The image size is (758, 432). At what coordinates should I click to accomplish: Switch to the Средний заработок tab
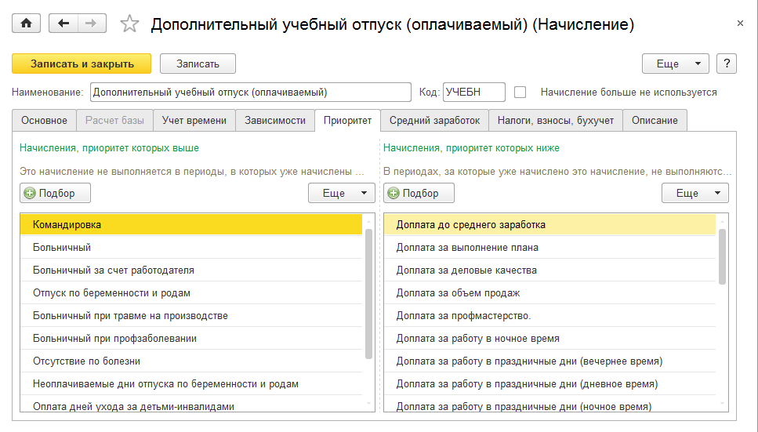(434, 120)
